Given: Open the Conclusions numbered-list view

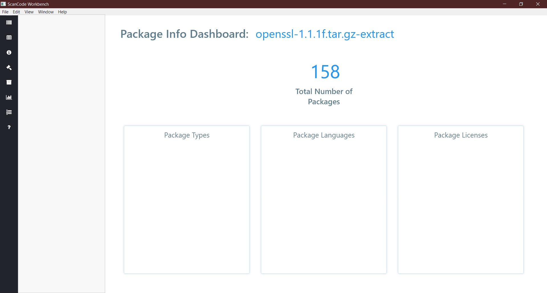Looking at the screenshot, I should click(9, 112).
